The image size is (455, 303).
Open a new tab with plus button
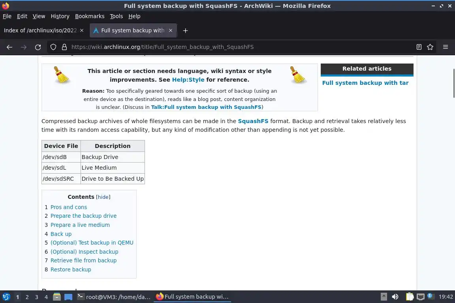point(185,30)
